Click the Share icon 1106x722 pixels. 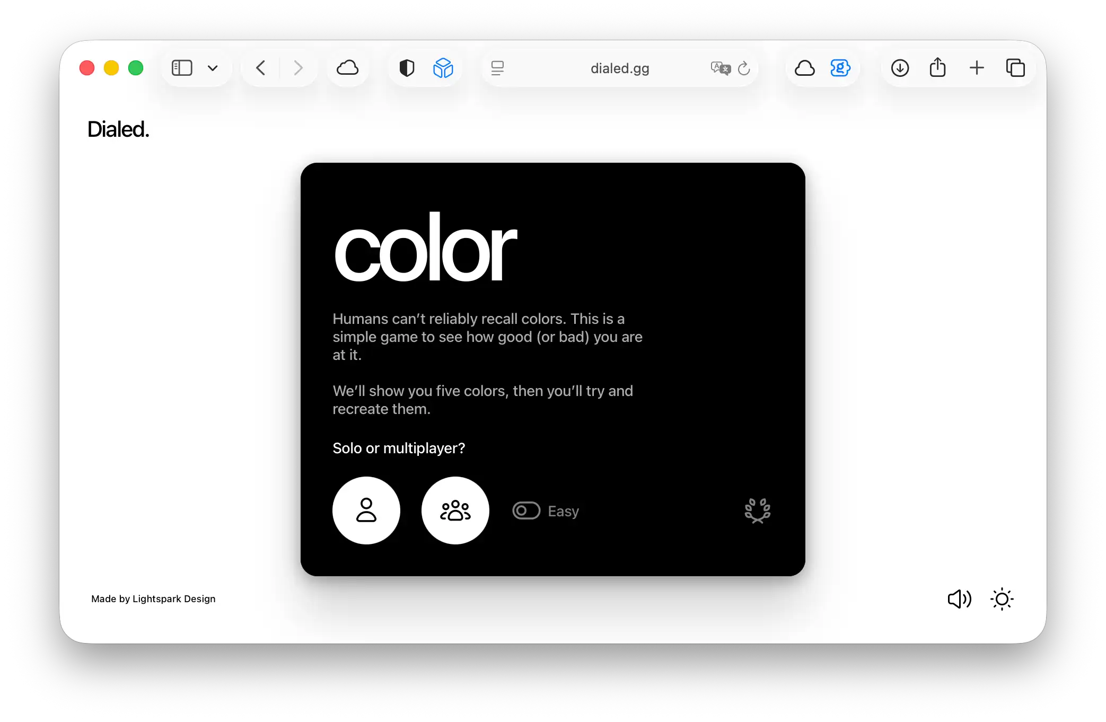(938, 68)
